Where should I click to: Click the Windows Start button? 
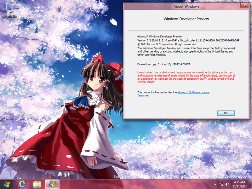(6, 184)
